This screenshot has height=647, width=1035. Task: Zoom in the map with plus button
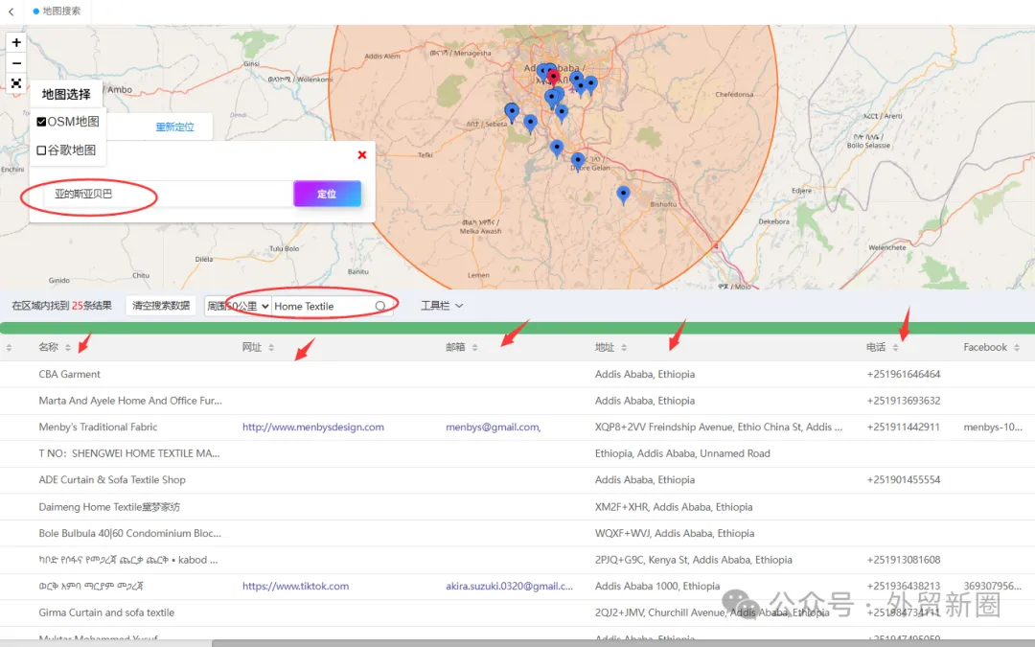coord(16,42)
